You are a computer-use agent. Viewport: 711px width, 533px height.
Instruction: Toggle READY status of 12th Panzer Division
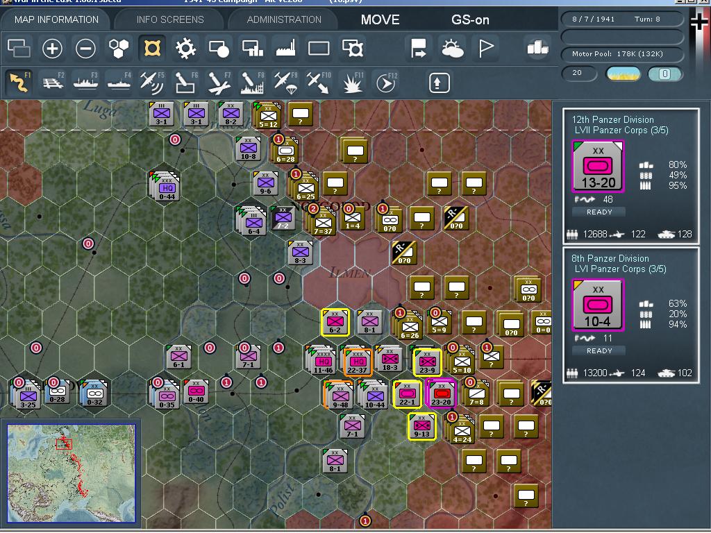(599, 212)
